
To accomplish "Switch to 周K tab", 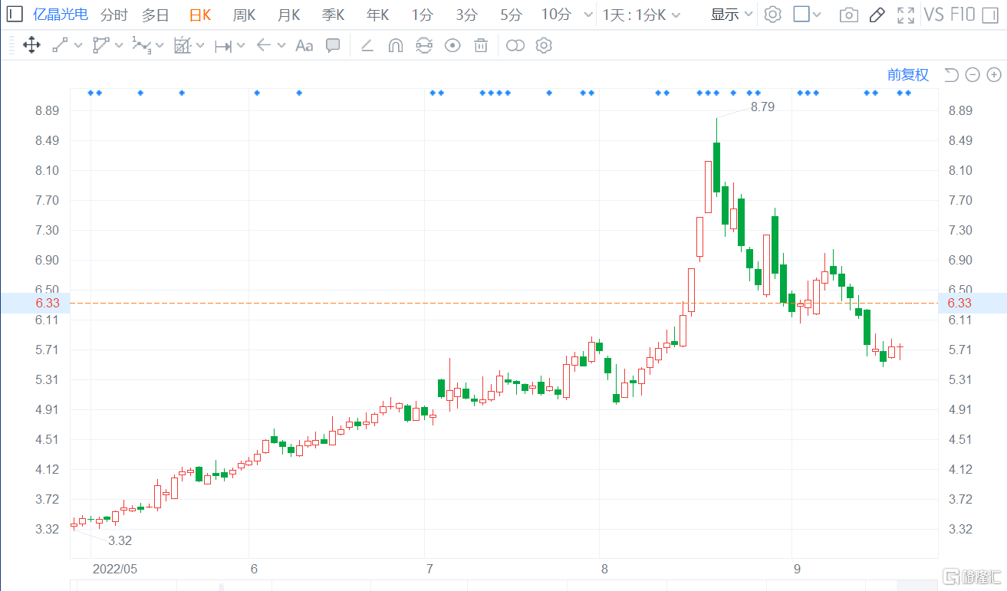I will (245, 15).
